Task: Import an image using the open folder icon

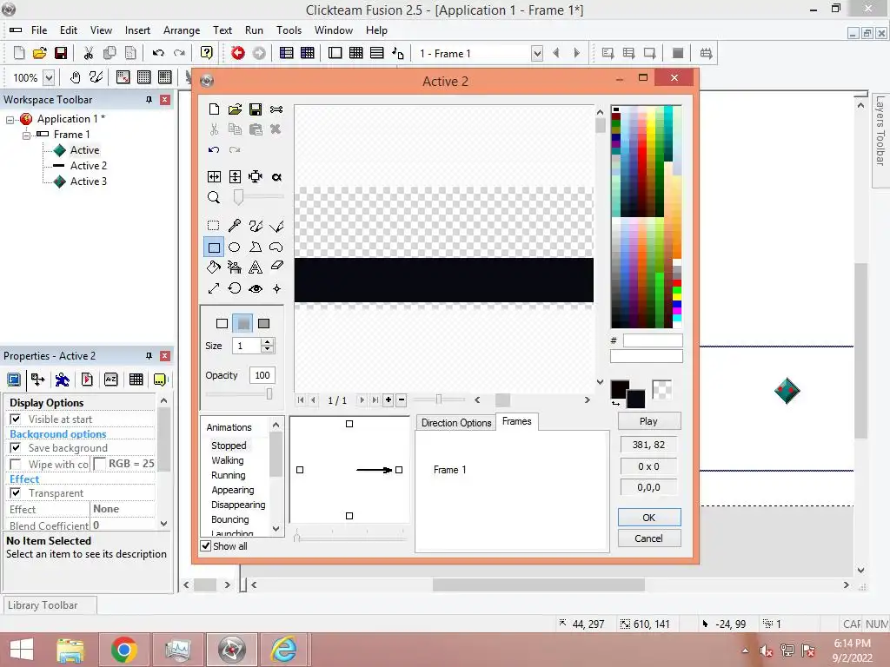Action: [235, 109]
